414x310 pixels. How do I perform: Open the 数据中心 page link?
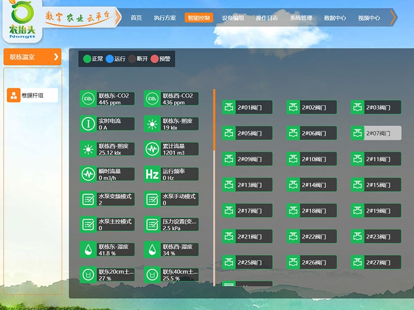(x=335, y=18)
